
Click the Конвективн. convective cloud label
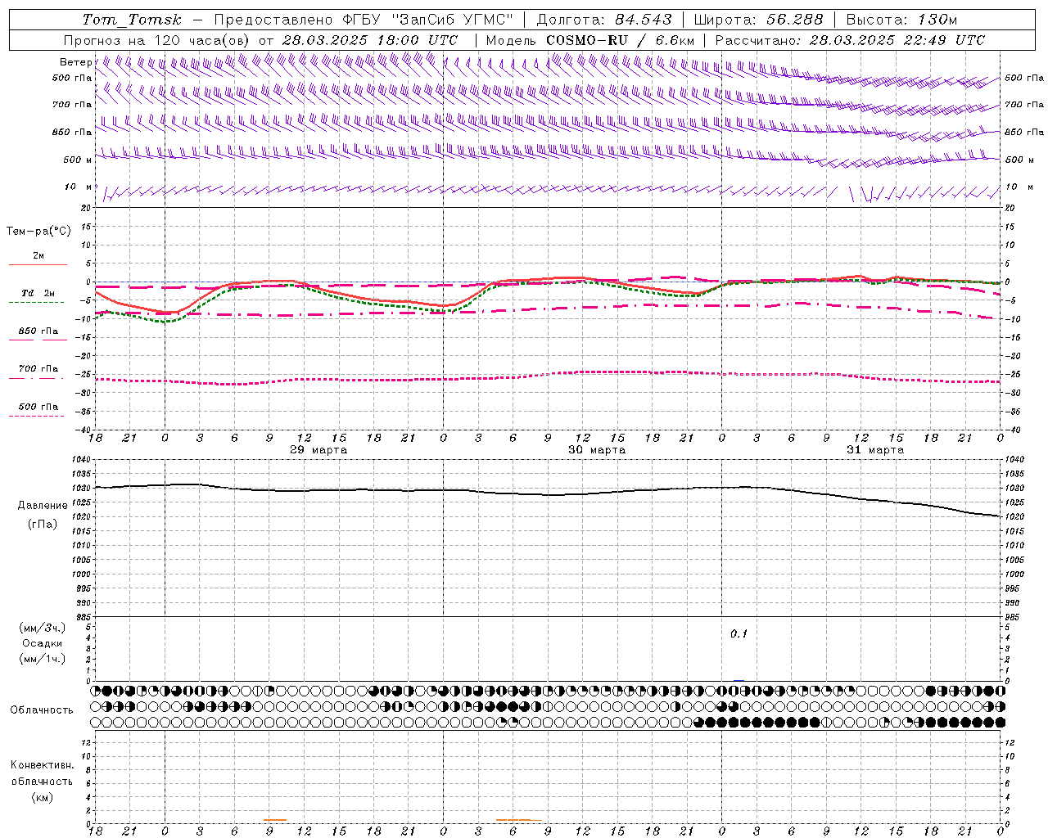click(43, 765)
